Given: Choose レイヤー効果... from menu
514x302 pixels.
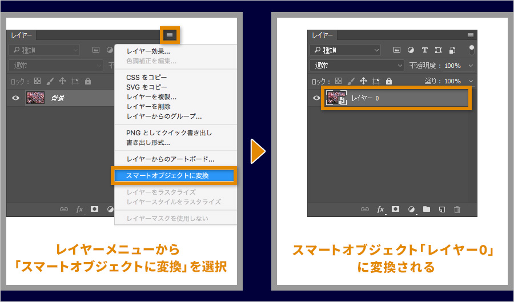Looking at the screenshot, I should coord(148,51).
